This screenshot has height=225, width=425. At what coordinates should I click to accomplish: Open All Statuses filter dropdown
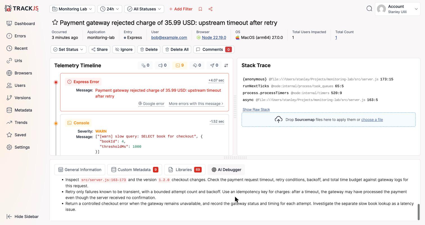pyautogui.click(x=144, y=9)
